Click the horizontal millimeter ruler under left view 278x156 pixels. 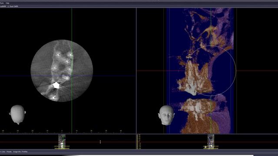(62, 132)
